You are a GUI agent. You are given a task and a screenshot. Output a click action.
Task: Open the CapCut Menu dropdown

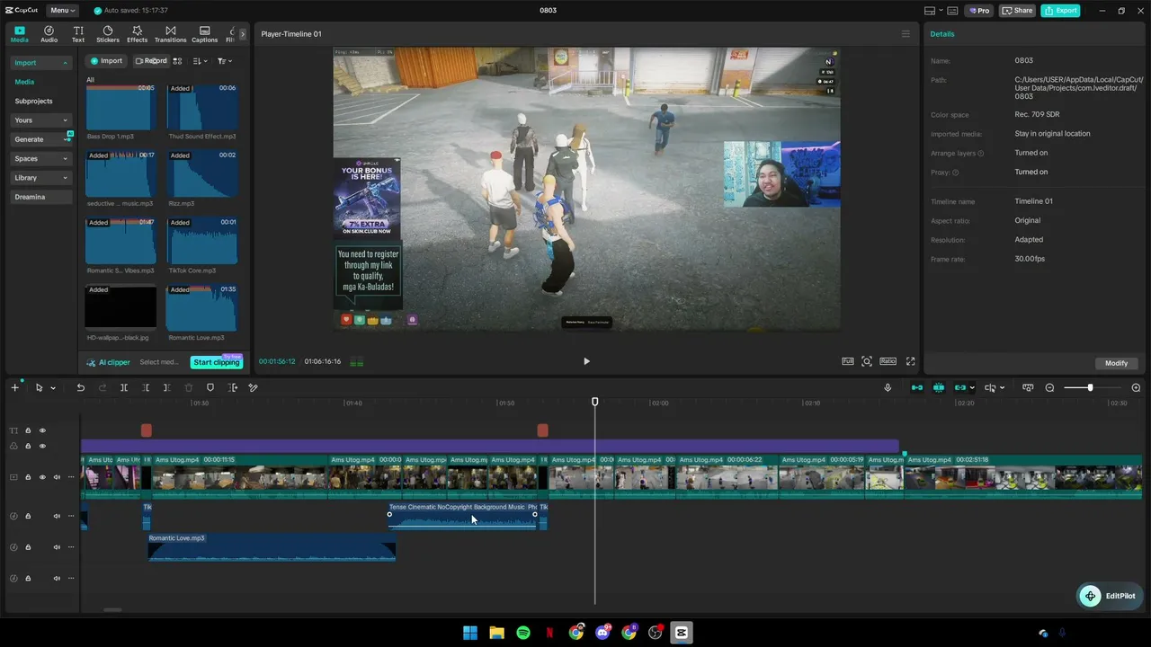click(x=62, y=11)
